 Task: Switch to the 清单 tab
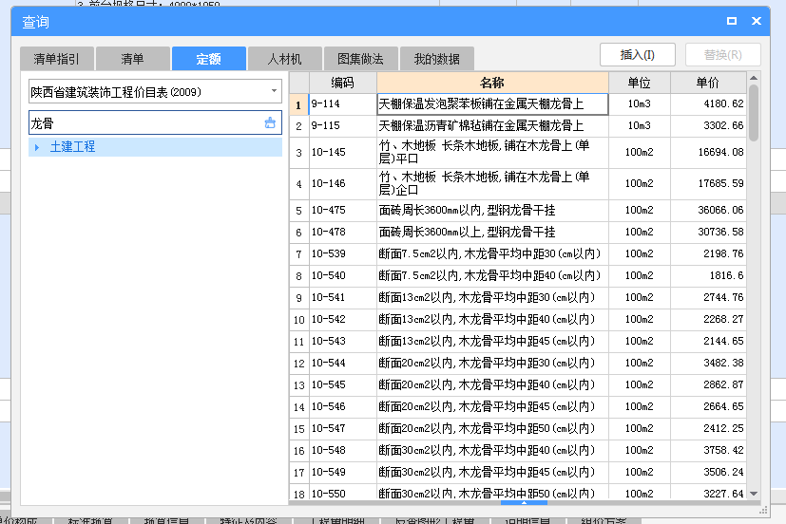pyautogui.click(x=132, y=59)
